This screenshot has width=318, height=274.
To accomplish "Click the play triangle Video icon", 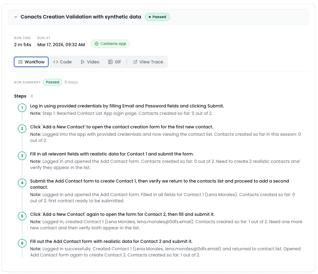I will click(82, 62).
